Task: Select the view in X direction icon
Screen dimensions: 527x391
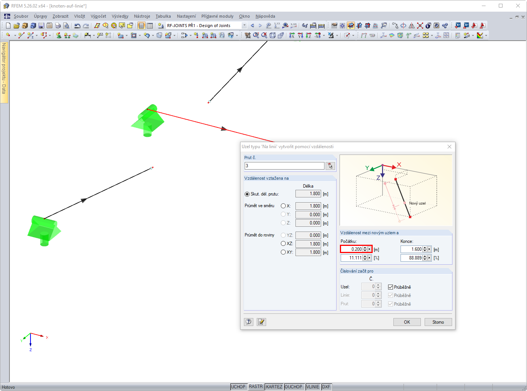Action: click(x=292, y=35)
